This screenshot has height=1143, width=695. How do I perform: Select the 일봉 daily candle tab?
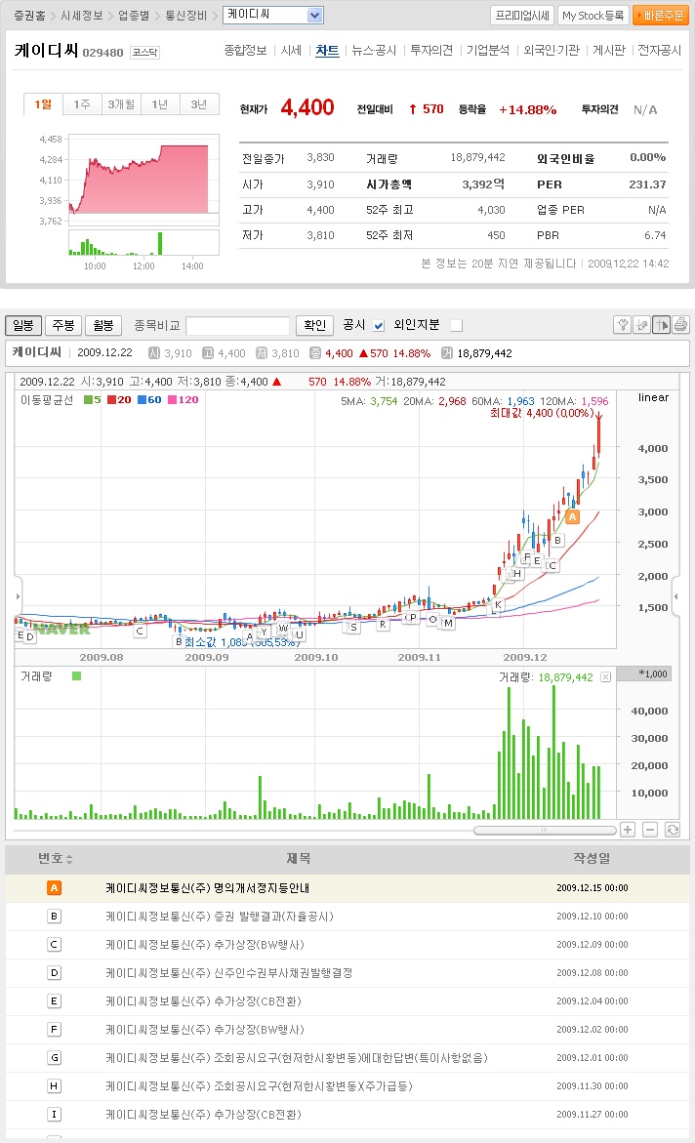click(23, 325)
